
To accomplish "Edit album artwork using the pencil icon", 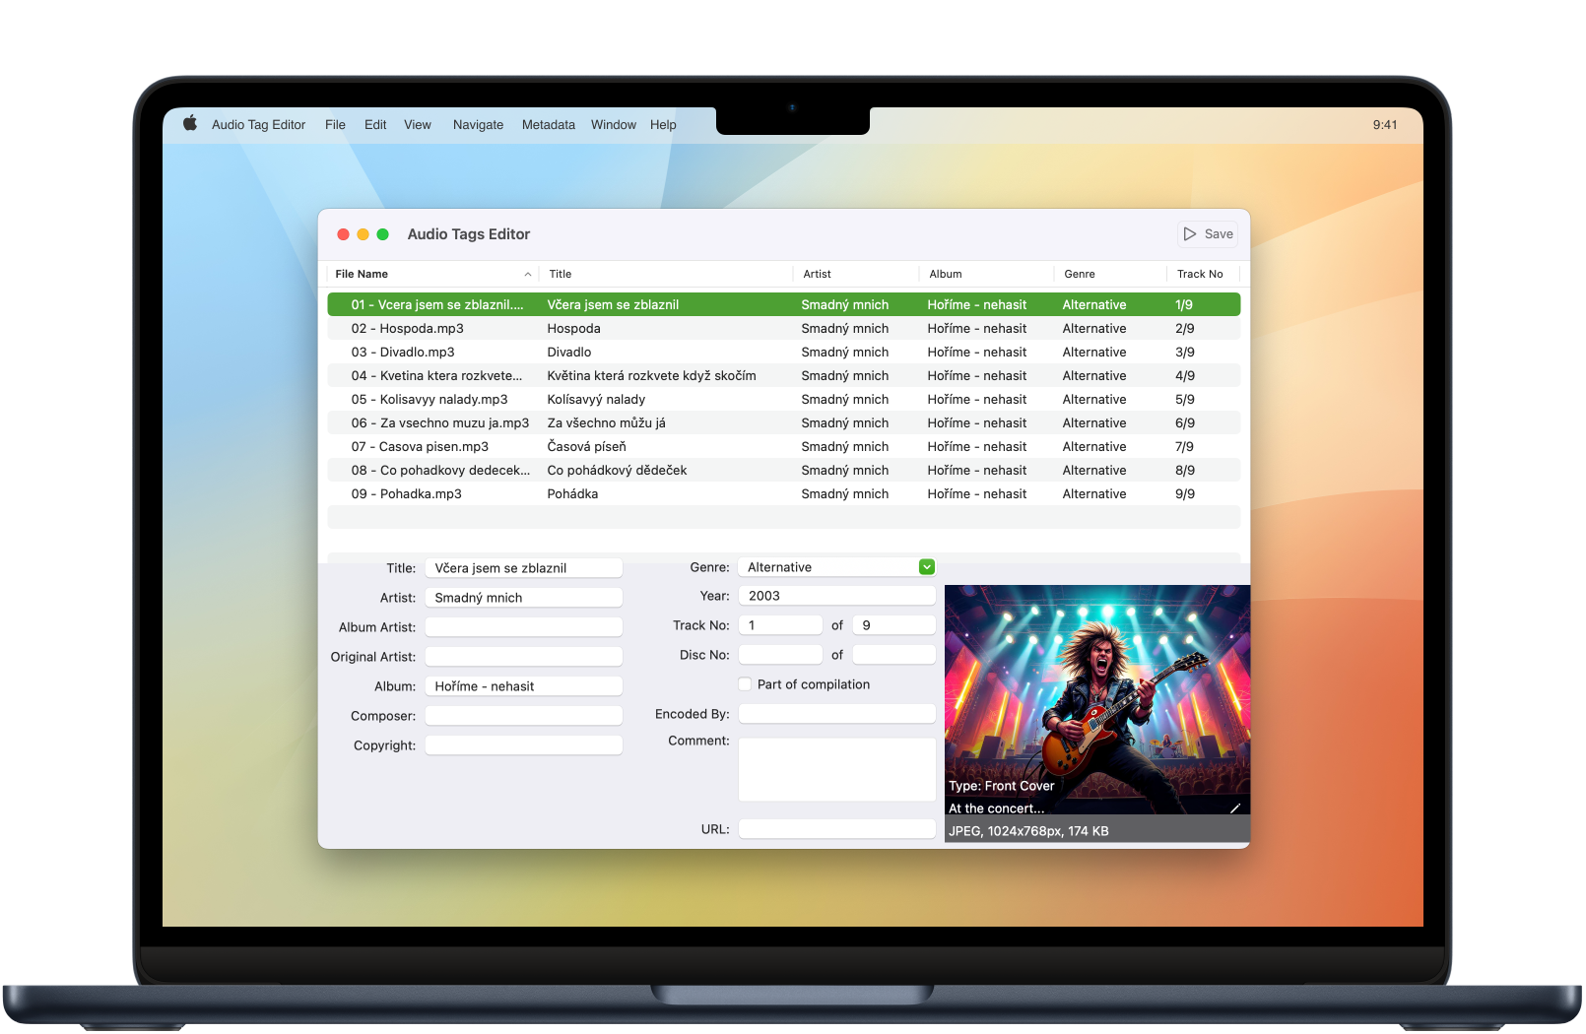I will pyautogui.click(x=1234, y=808).
